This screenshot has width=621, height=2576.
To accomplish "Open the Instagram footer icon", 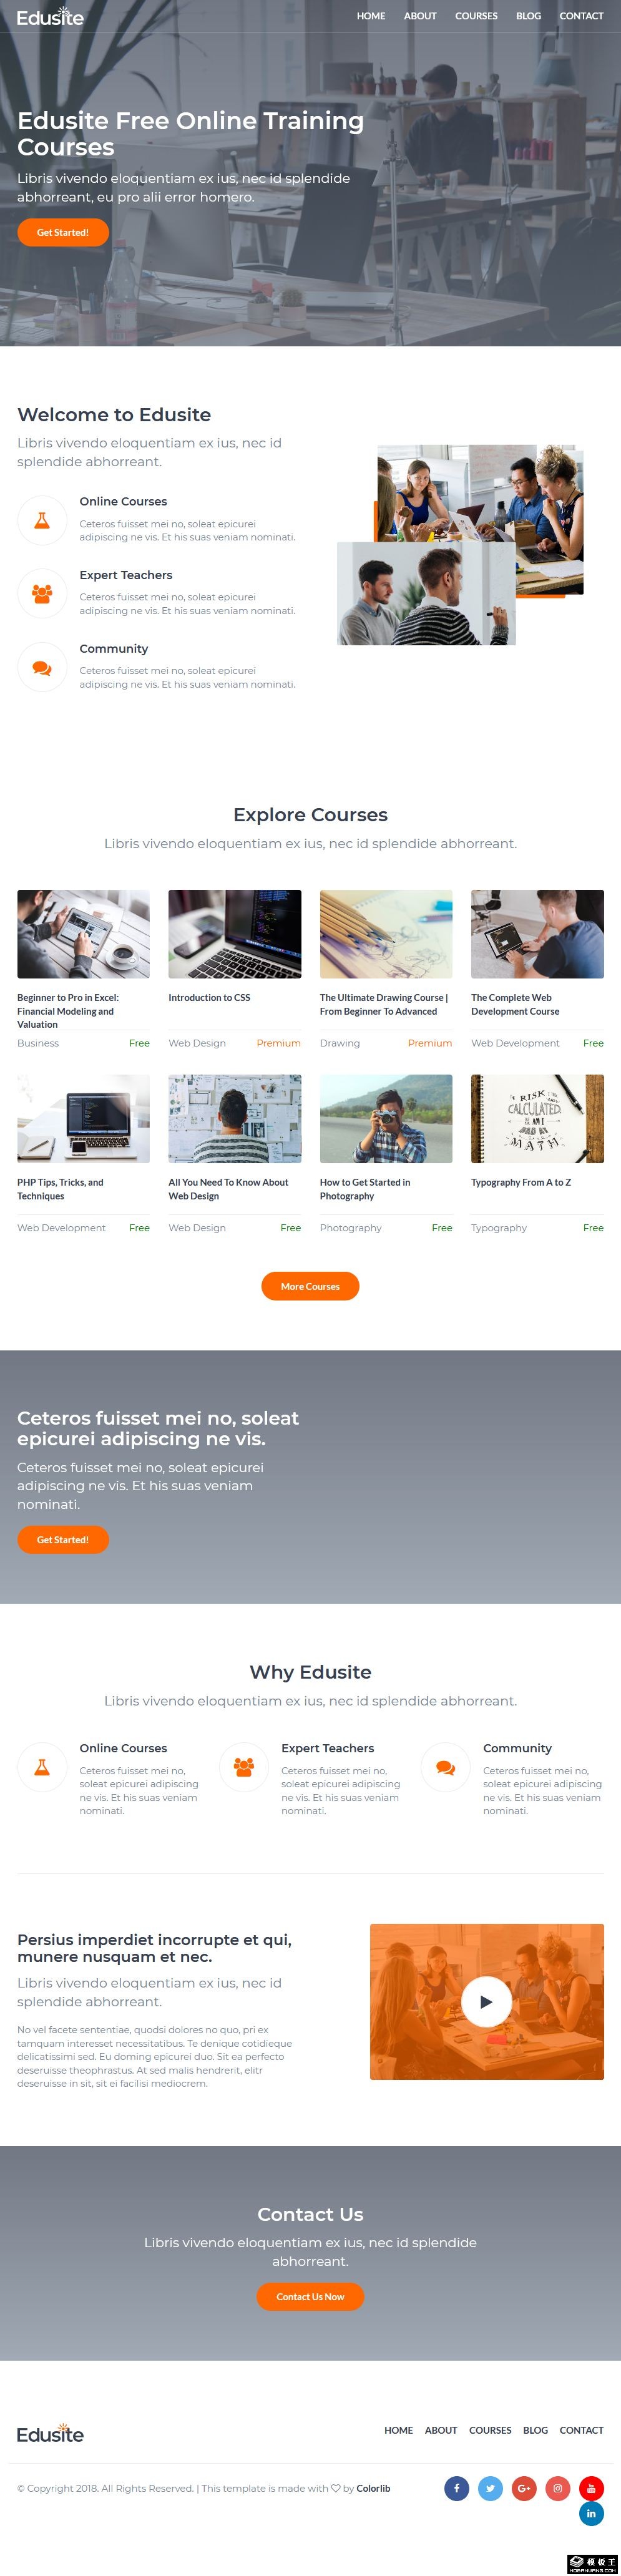I will [558, 2488].
